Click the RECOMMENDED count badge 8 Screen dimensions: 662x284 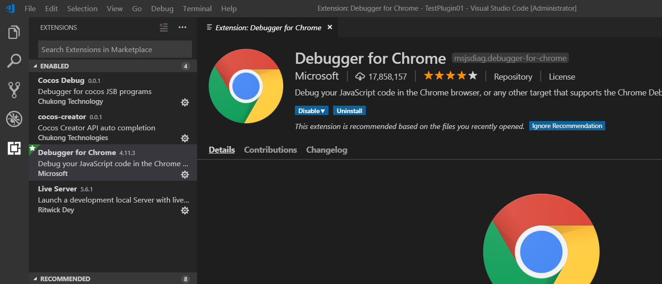coord(185,279)
